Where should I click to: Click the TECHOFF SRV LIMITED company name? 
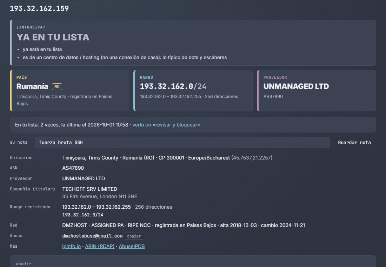(x=89, y=189)
